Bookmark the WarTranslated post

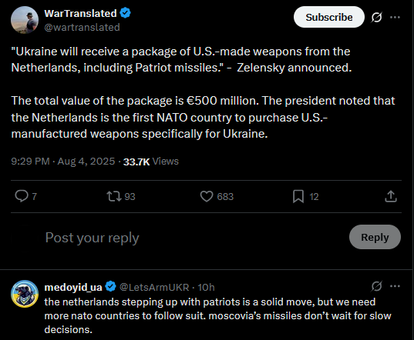click(x=298, y=196)
